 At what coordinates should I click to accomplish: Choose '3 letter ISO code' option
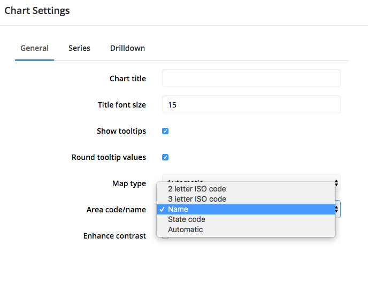pyautogui.click(x=246, y=199)
